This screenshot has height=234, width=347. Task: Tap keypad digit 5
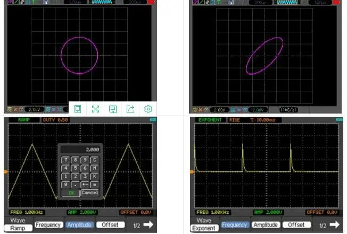coord(76,168)
